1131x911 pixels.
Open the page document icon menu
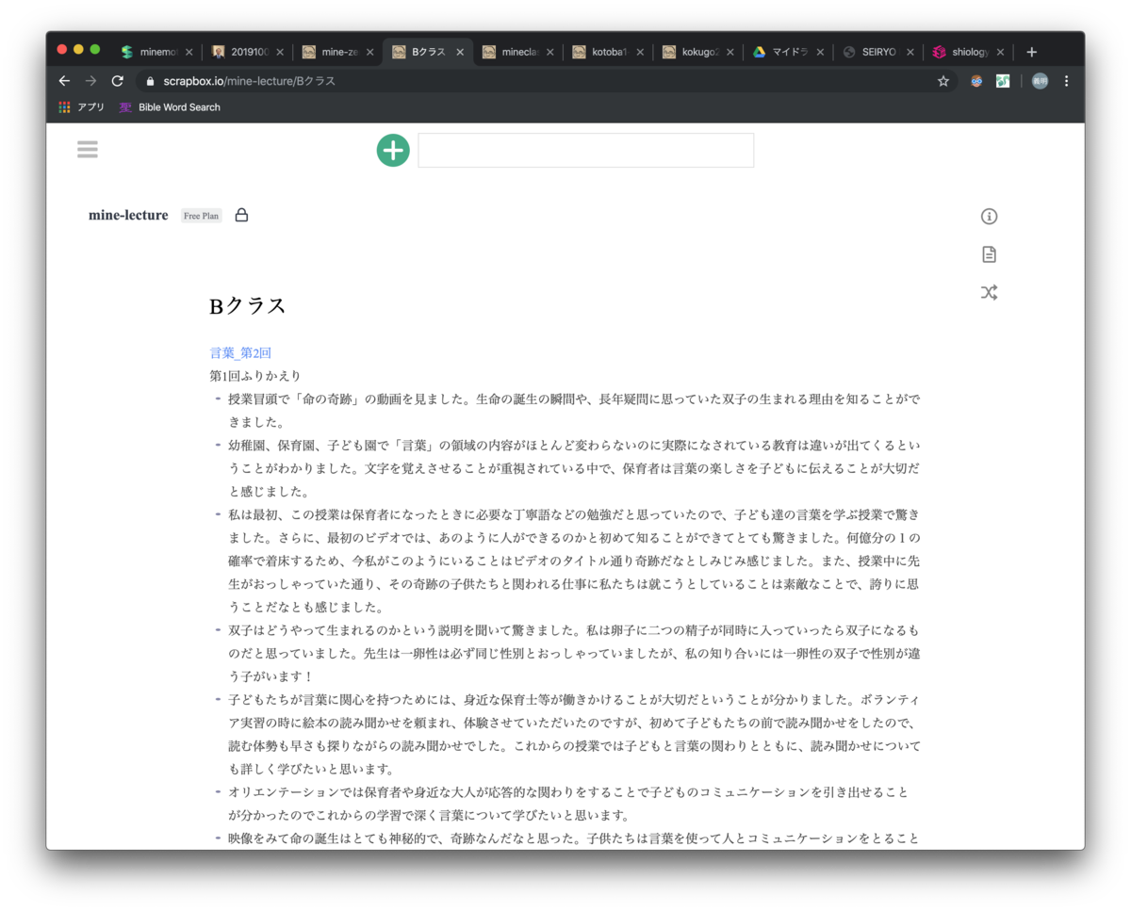(989, 254)
